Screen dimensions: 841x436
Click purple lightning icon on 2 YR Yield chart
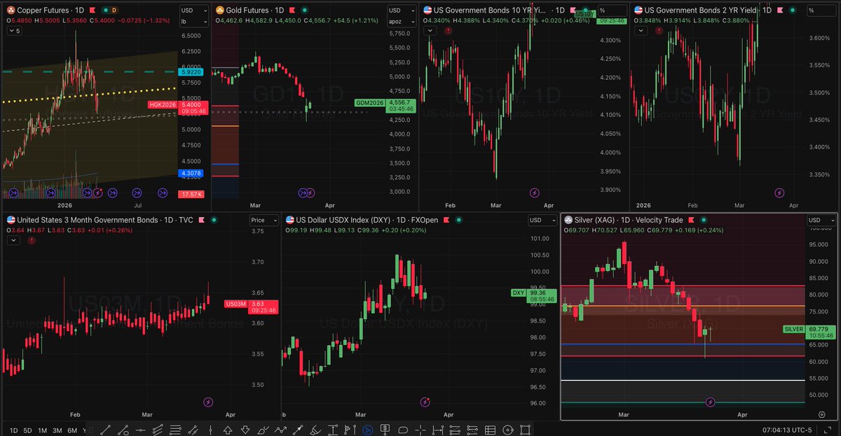coord(779,192)
